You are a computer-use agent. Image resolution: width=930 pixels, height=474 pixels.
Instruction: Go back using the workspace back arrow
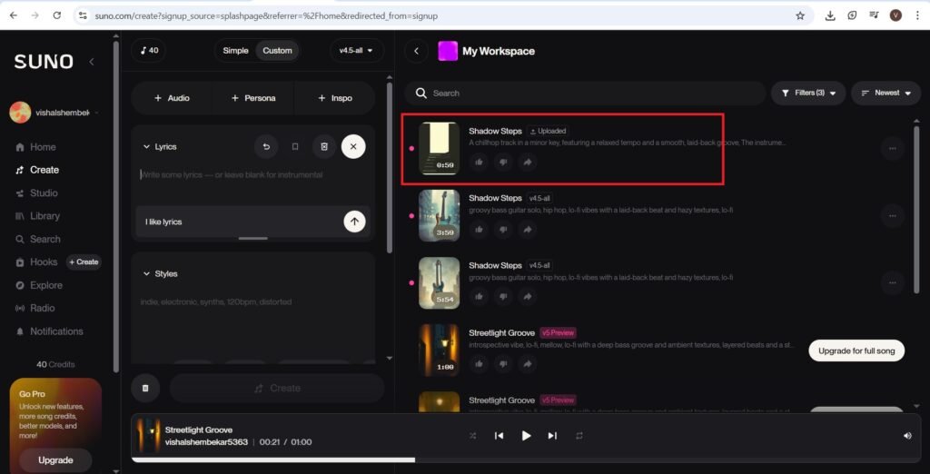[416, 51]
